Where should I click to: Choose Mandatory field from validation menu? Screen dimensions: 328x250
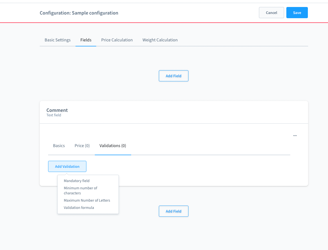(x=77, y=181)
